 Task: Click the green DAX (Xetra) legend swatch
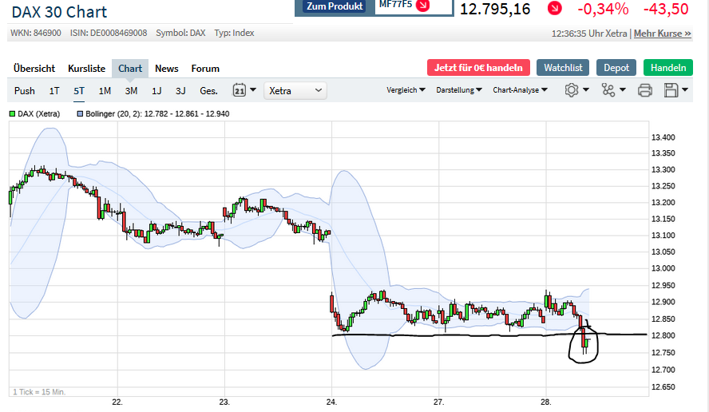click(x=12, y=114)
